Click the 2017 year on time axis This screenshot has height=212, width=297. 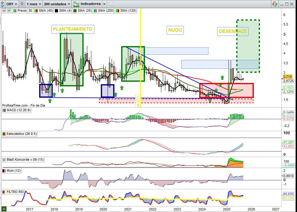[29, 209]
